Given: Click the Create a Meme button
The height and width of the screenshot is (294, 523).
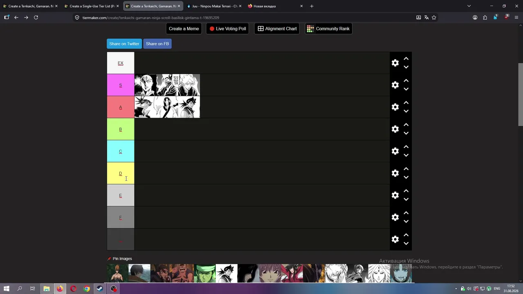Looking at the screenshot, I should coord(184,29).
